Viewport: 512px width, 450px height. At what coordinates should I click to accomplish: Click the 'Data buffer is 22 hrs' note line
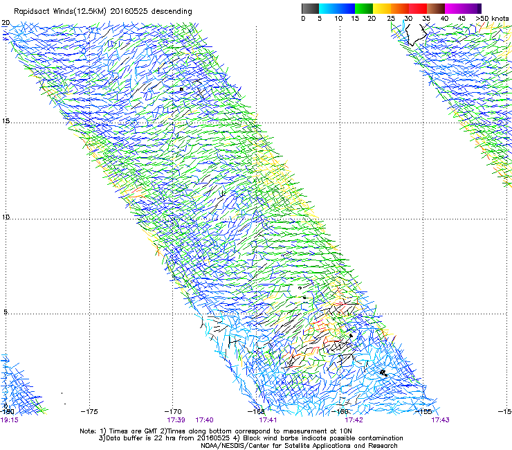pos(250,438)
